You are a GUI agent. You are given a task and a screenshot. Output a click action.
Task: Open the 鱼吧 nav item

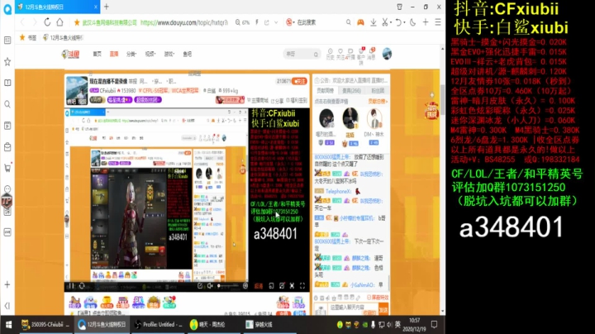click(188, 55)
